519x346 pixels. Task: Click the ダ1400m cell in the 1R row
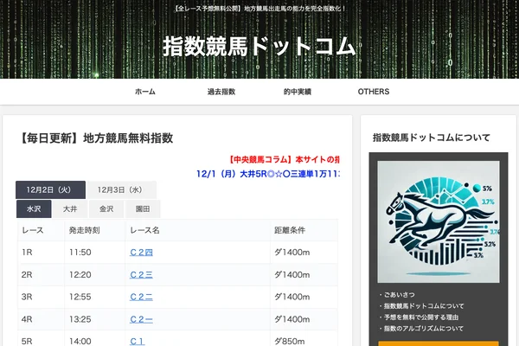pos(304,253)
